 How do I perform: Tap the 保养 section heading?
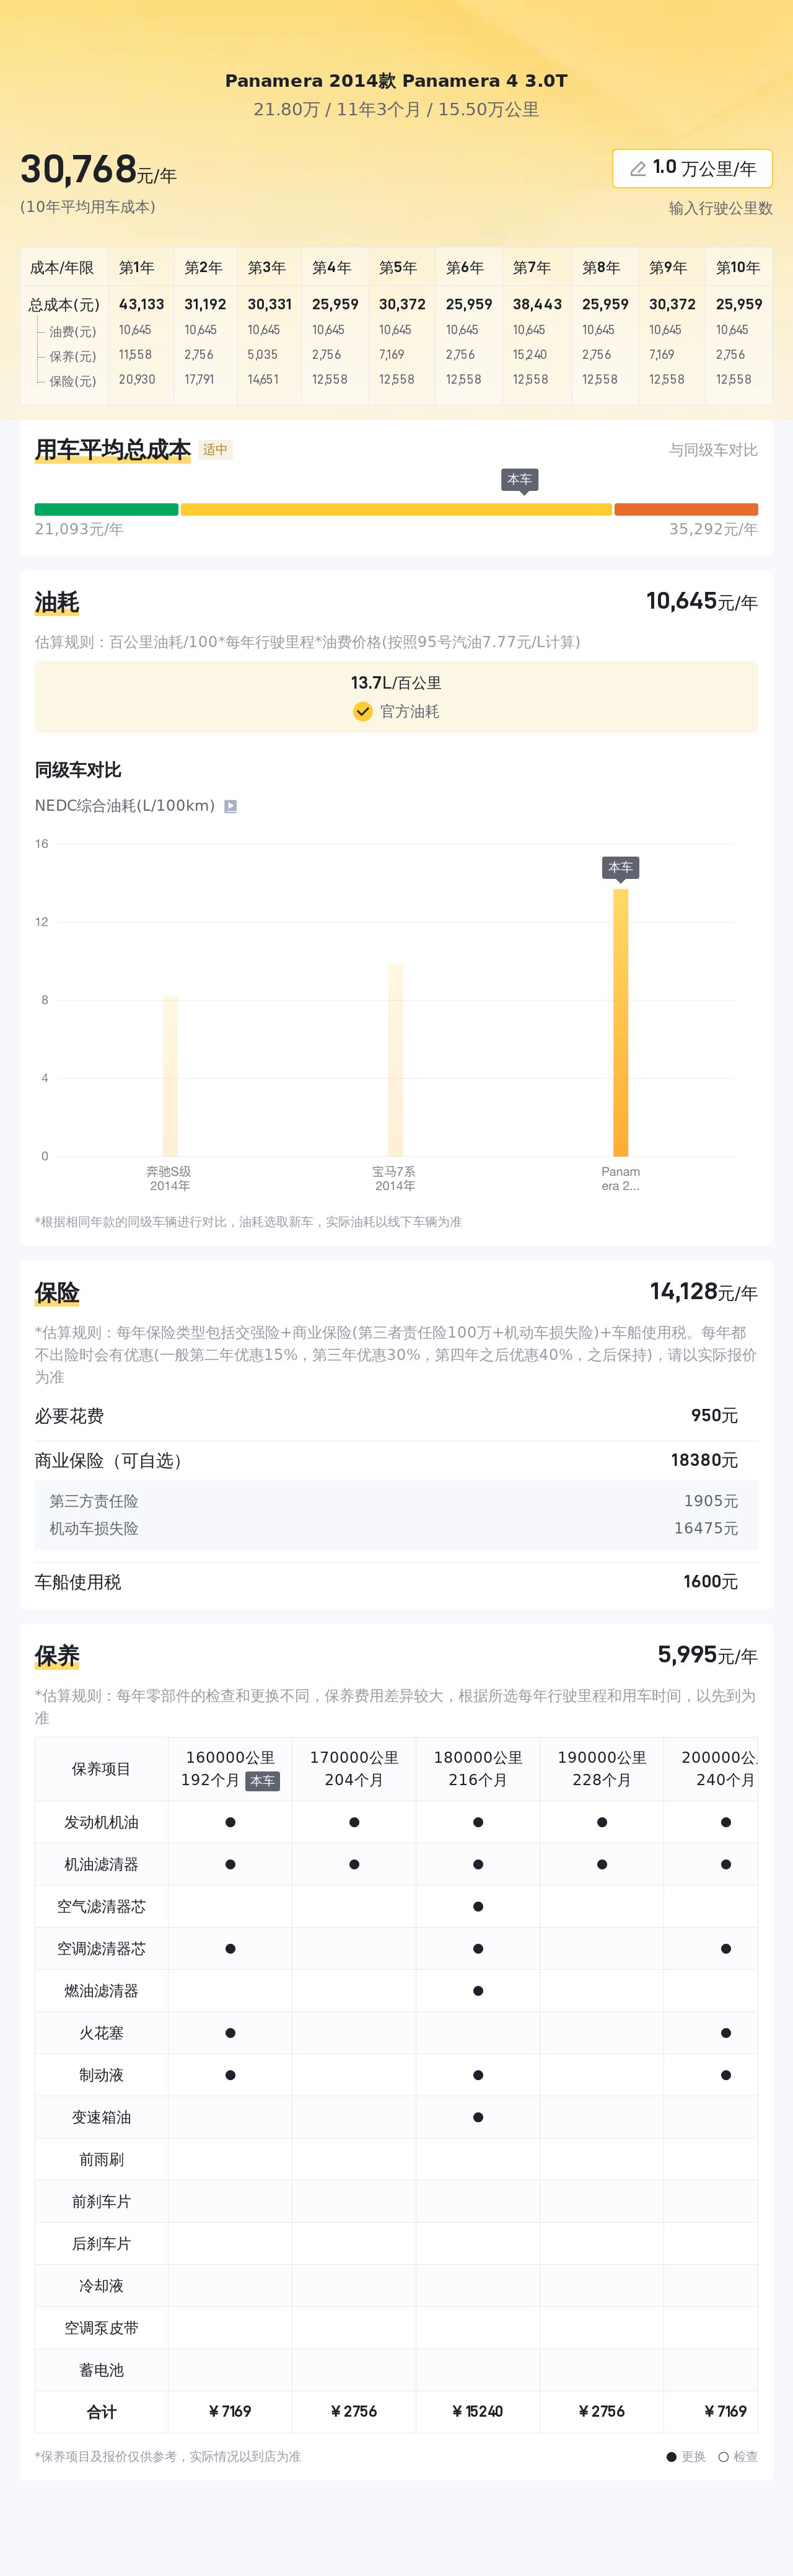pos(57,1656)
